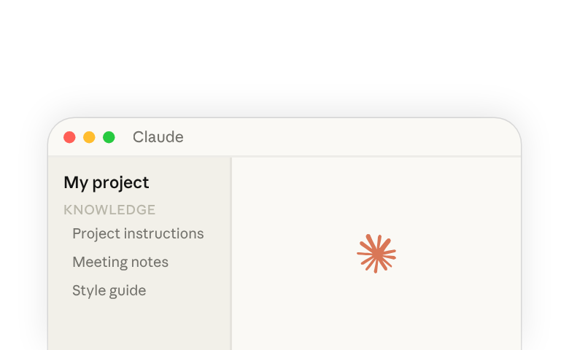This screenshot has width=569, height=350.
Task: Click the line separating title bar from content
Action: (x=284, y=156)
